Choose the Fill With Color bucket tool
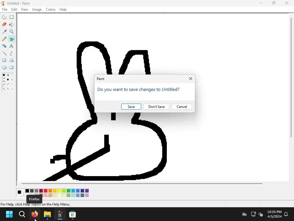Image resolution: width=294 pixels, height=221 pixels. [x=11, y=24]
